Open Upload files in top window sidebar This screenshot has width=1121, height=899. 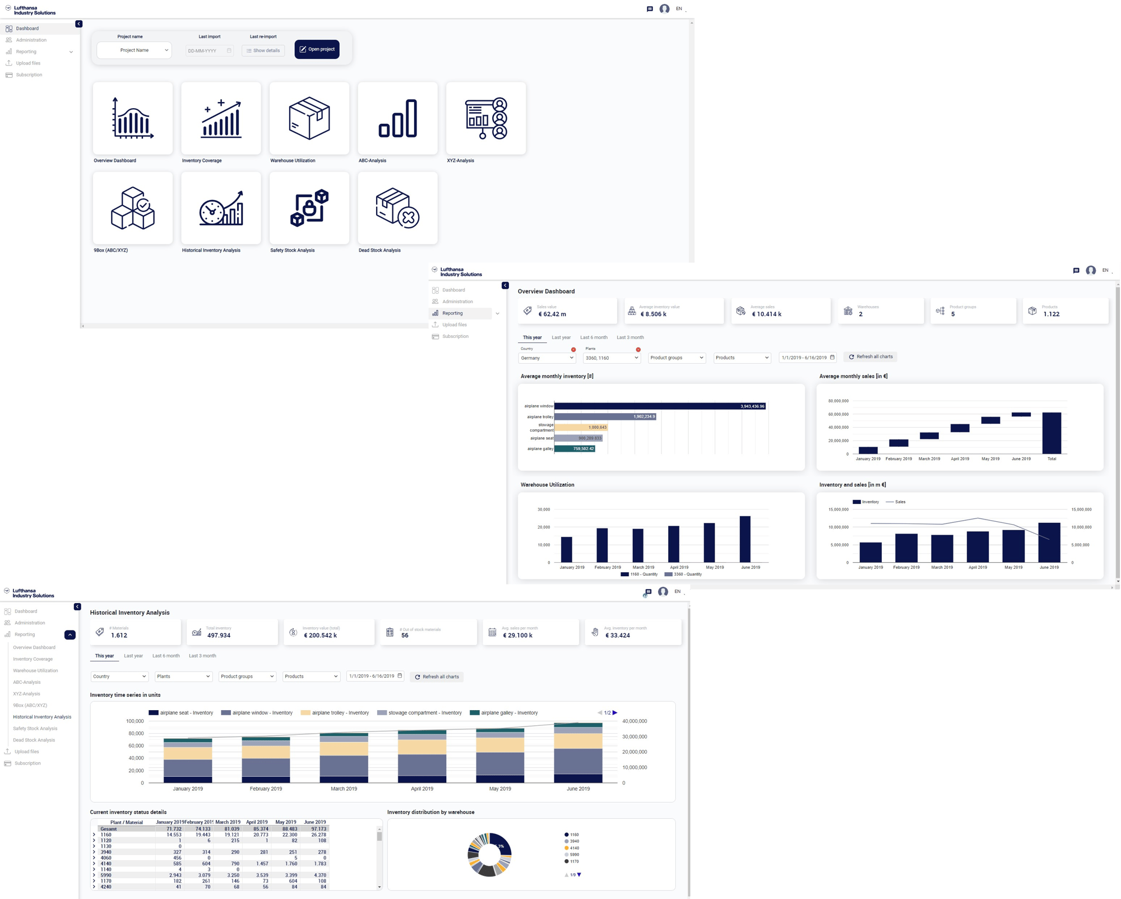[x=28, y=63]
